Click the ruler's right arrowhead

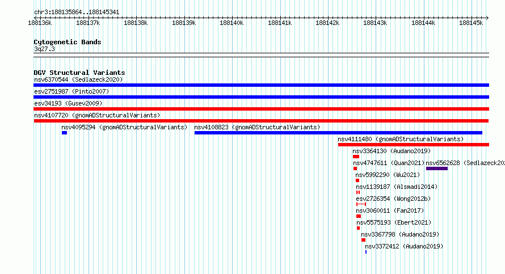487,18
